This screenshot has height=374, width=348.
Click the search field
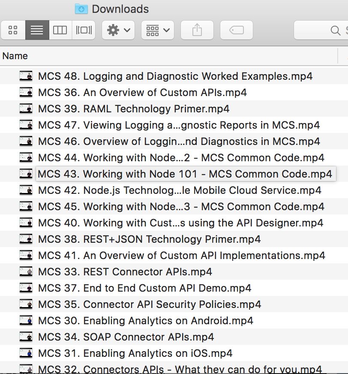321,30
